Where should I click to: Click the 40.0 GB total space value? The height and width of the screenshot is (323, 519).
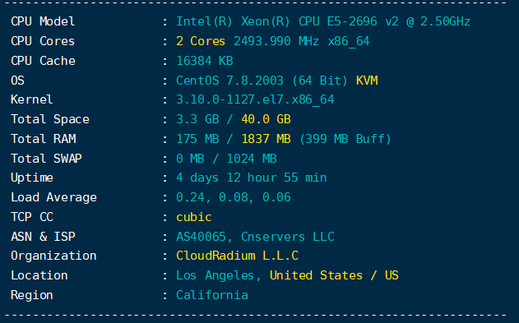pos(266,119)
